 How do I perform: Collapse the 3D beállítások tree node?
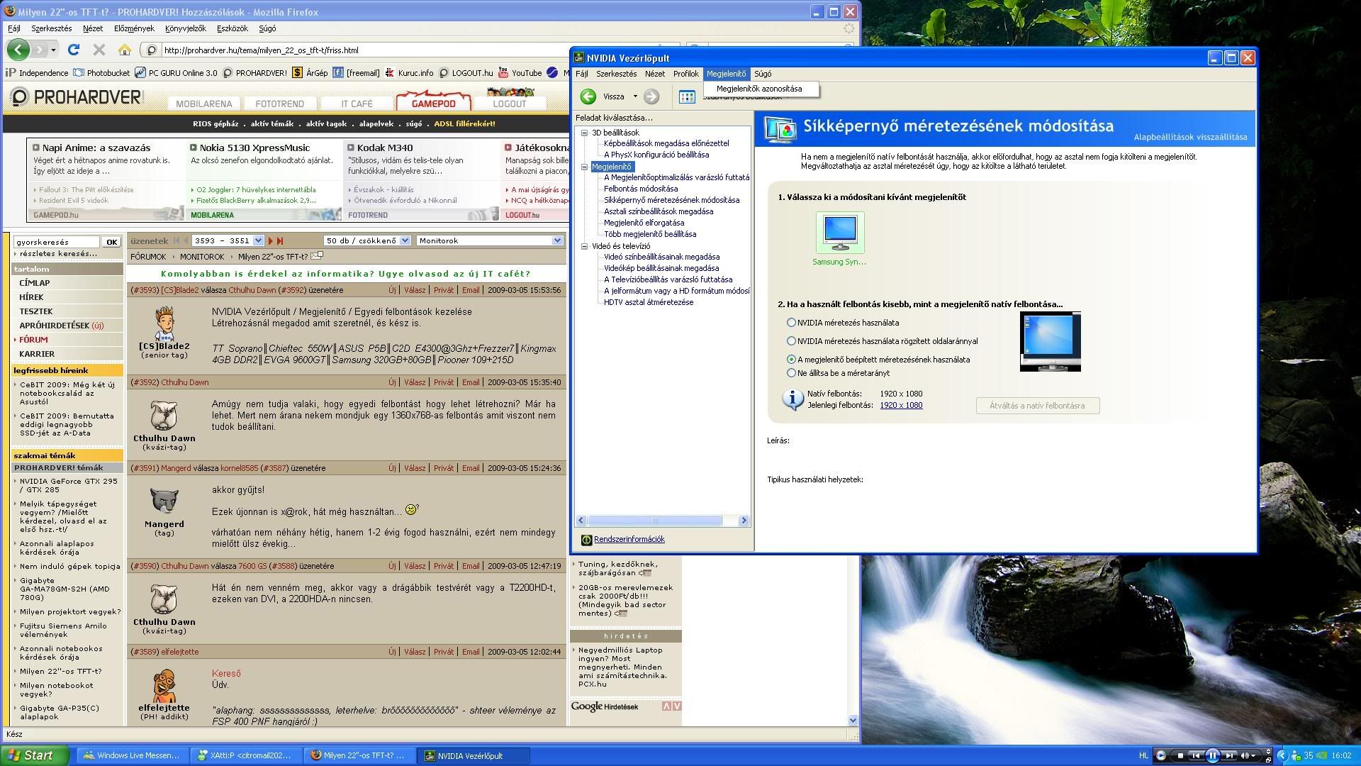[585, 133]
